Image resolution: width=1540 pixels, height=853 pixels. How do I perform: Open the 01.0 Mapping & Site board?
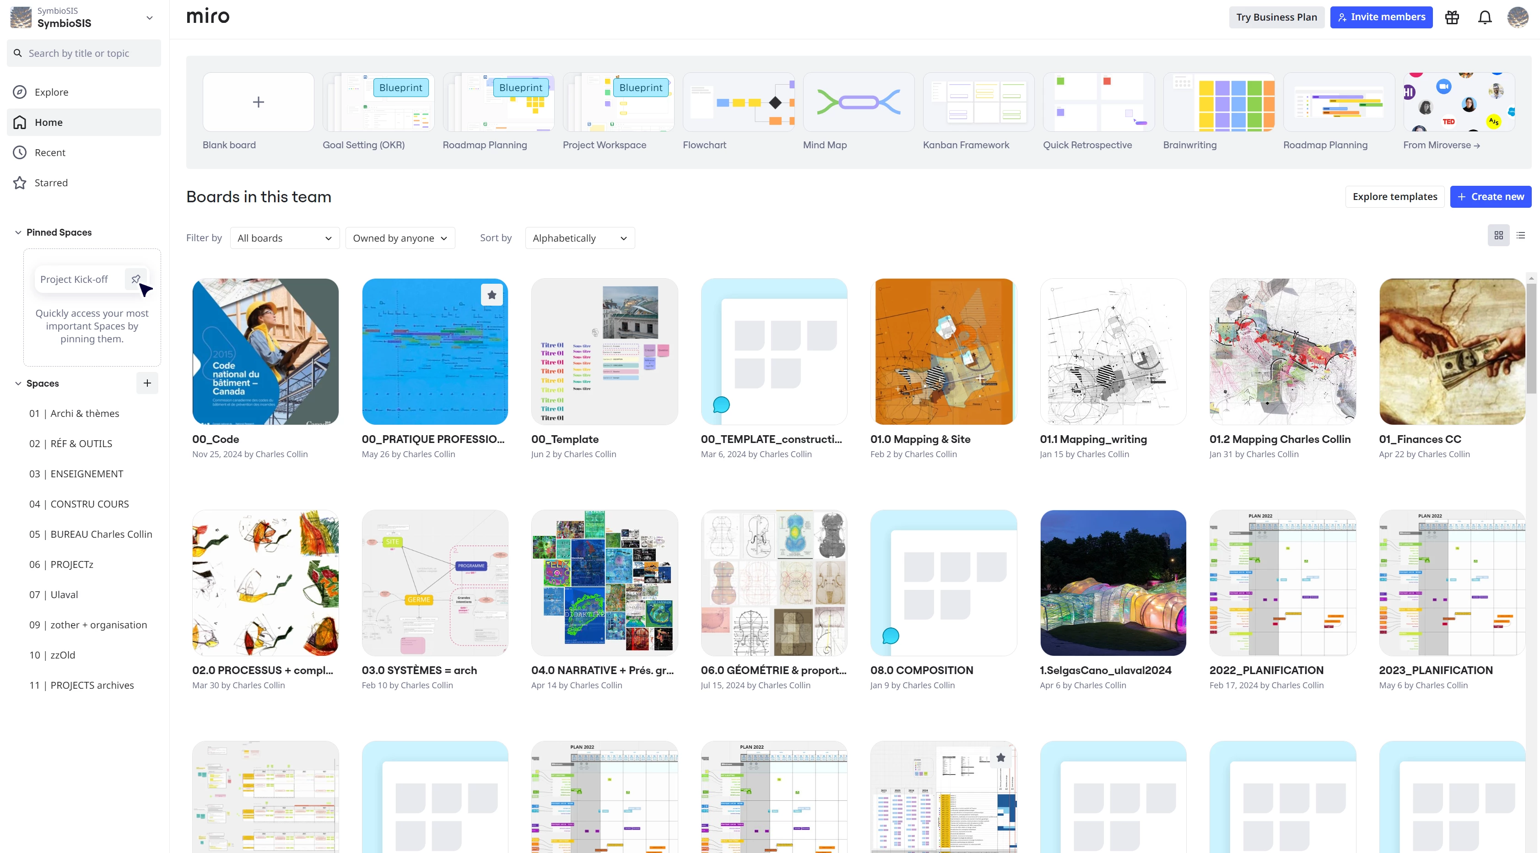pos(943,351)
